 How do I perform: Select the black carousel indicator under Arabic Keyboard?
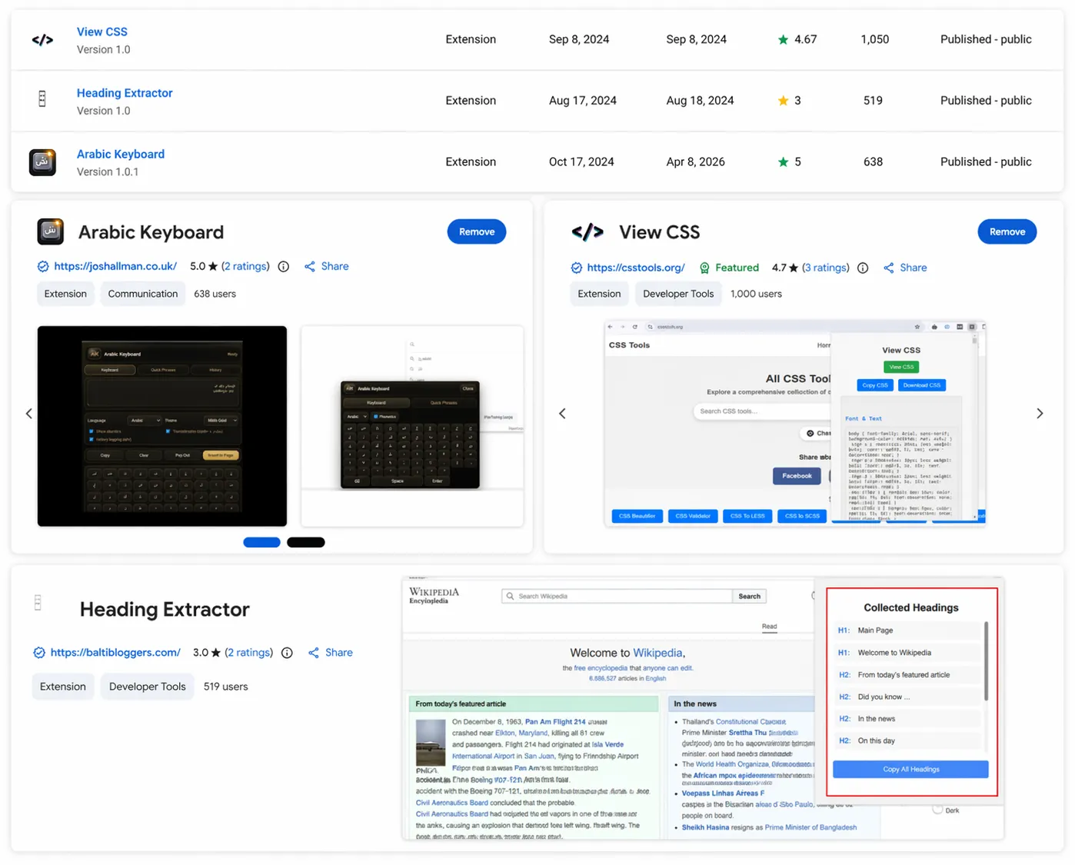click(306, 543)
